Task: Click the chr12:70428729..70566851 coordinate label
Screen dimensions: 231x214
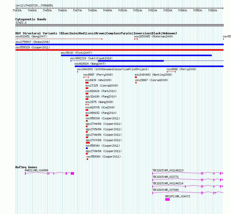Action: (34, 5)
